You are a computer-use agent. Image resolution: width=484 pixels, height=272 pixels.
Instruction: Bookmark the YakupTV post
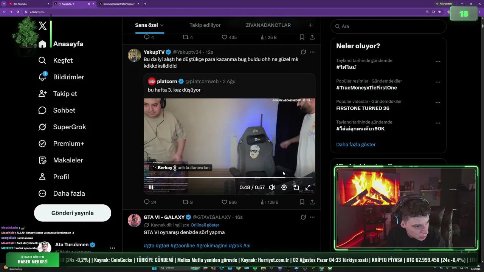(302, 202)
